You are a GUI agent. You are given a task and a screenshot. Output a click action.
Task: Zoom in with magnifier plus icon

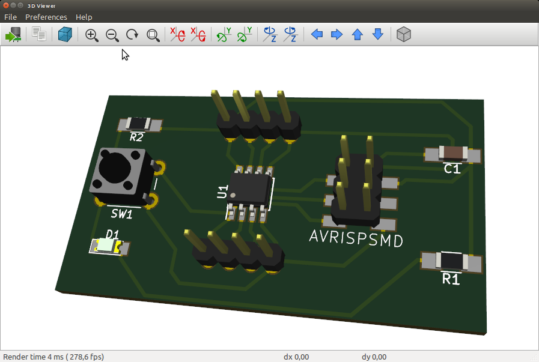(x=92, y=35)
